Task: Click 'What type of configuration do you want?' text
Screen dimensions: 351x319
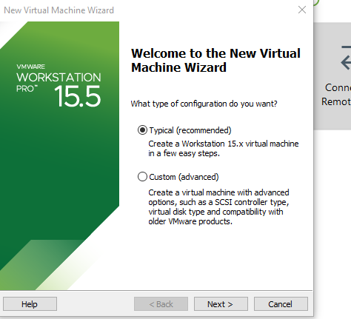Action: [204, 104]
